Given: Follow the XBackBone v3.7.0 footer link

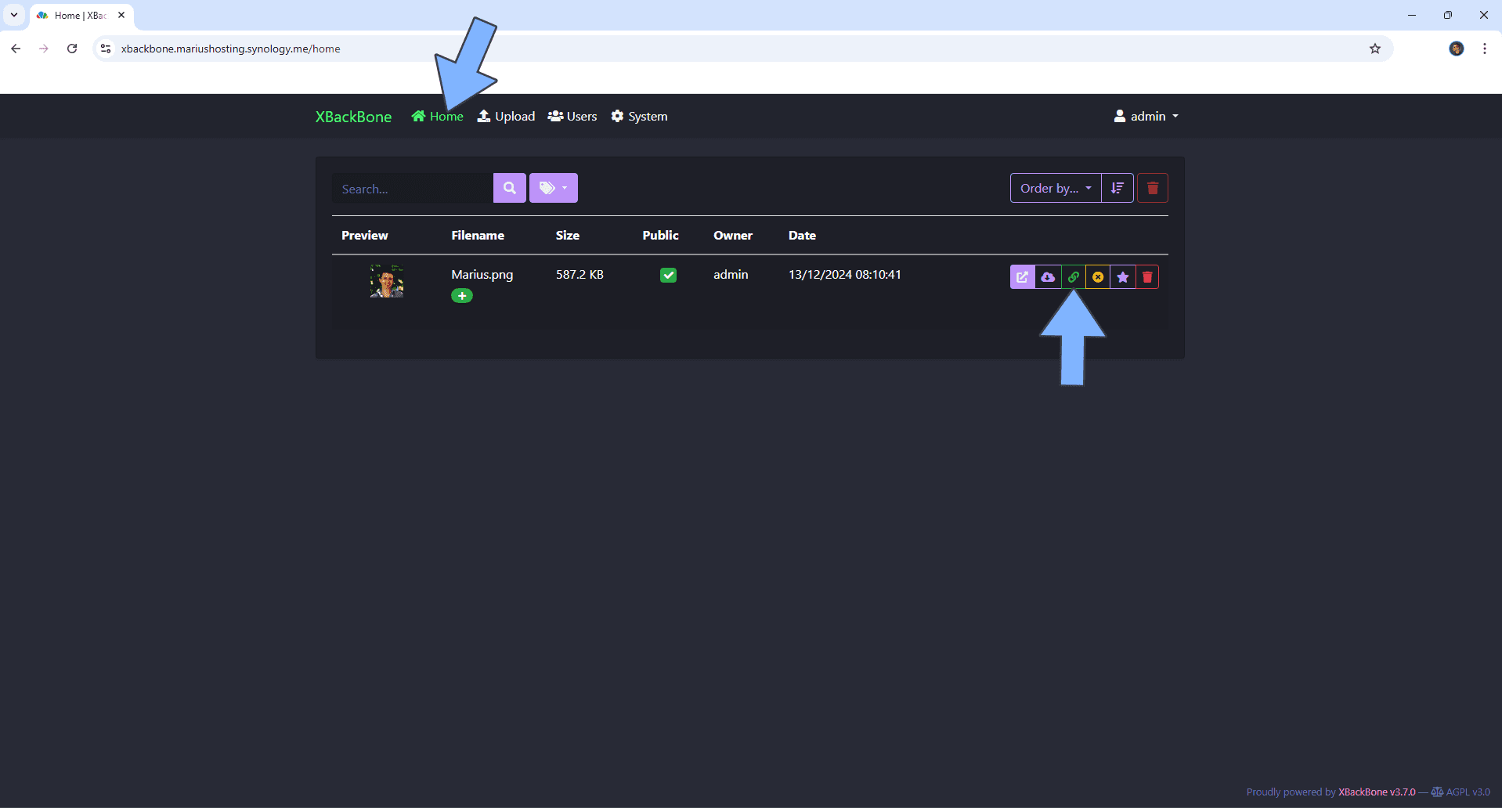Looking at the screenshot, I should tap(1377, 792).
